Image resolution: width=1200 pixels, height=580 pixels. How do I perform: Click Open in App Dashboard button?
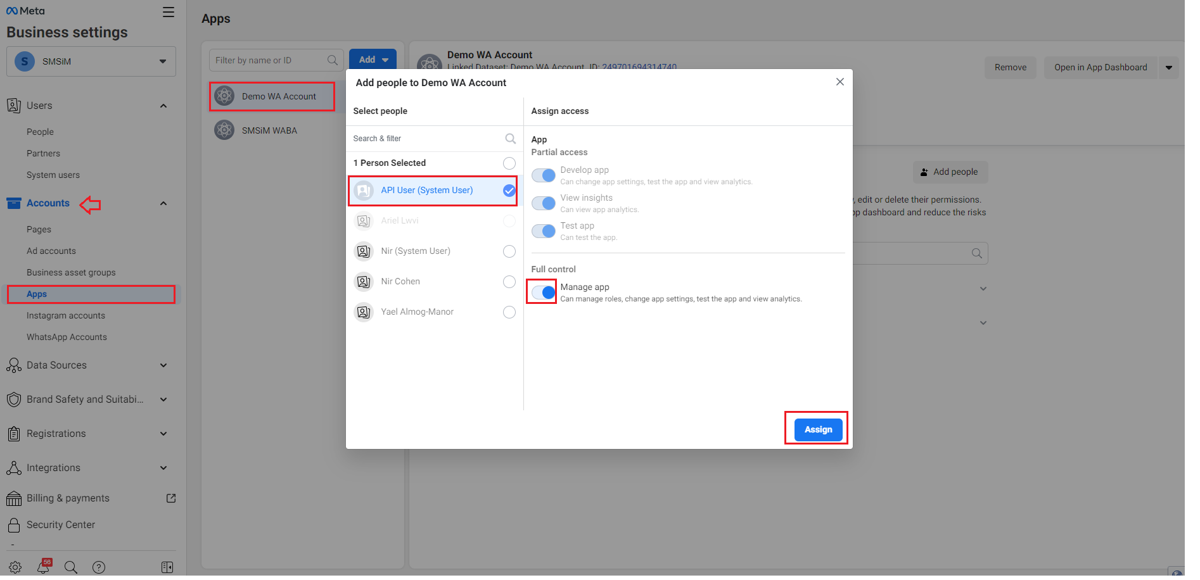1101,68
